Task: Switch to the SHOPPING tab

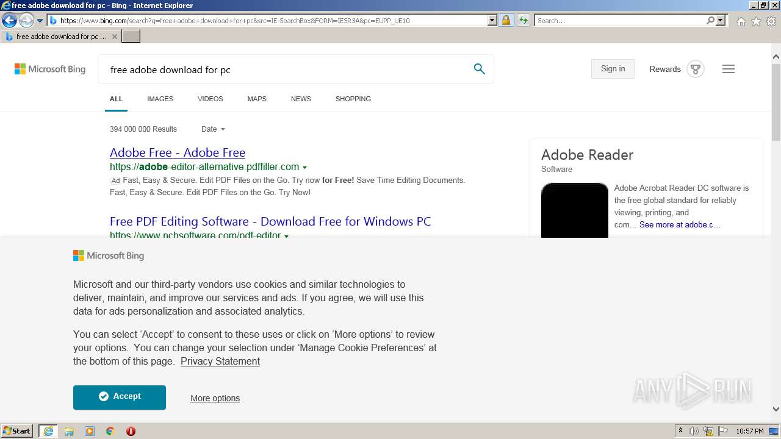Action: [353, 99]
